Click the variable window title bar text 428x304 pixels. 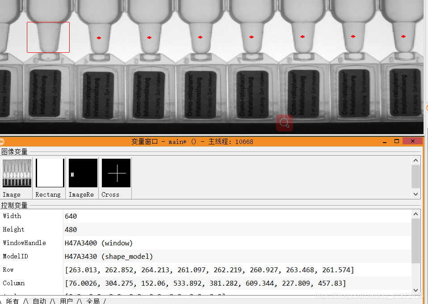(192, 141)
